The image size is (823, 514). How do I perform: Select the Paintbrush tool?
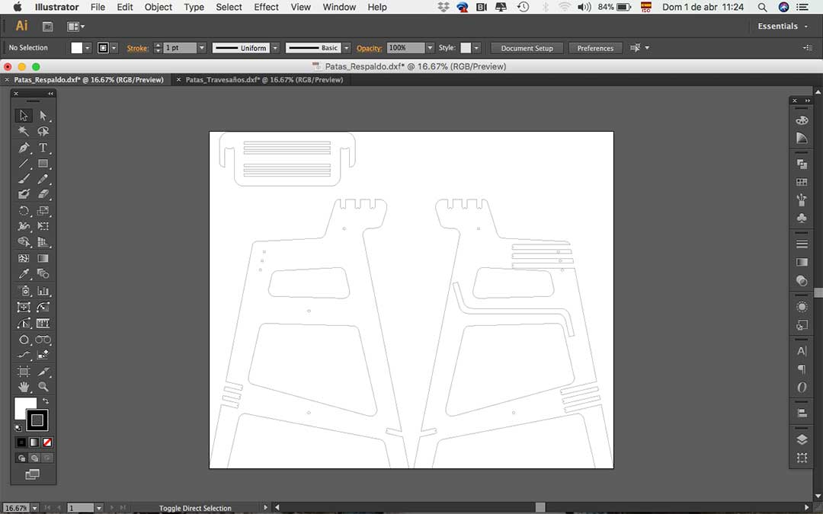[24, 180]
